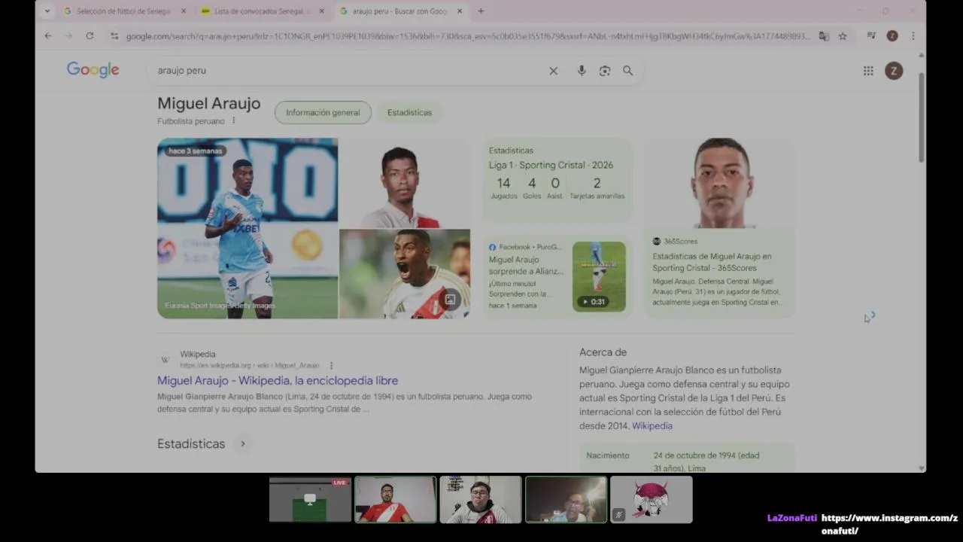The height and width of the screenshot is (542, 963).
Task: Clear the search query
Action: 553,71
